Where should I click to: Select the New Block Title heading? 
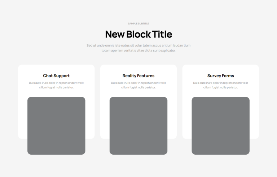click(138, 34)
